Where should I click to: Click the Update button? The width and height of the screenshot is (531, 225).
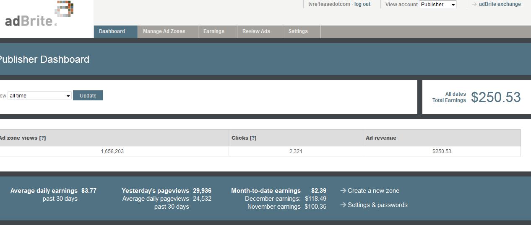(x=88, y=95)
